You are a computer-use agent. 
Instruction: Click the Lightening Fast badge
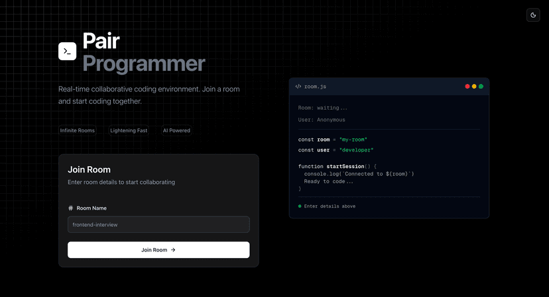129,130
